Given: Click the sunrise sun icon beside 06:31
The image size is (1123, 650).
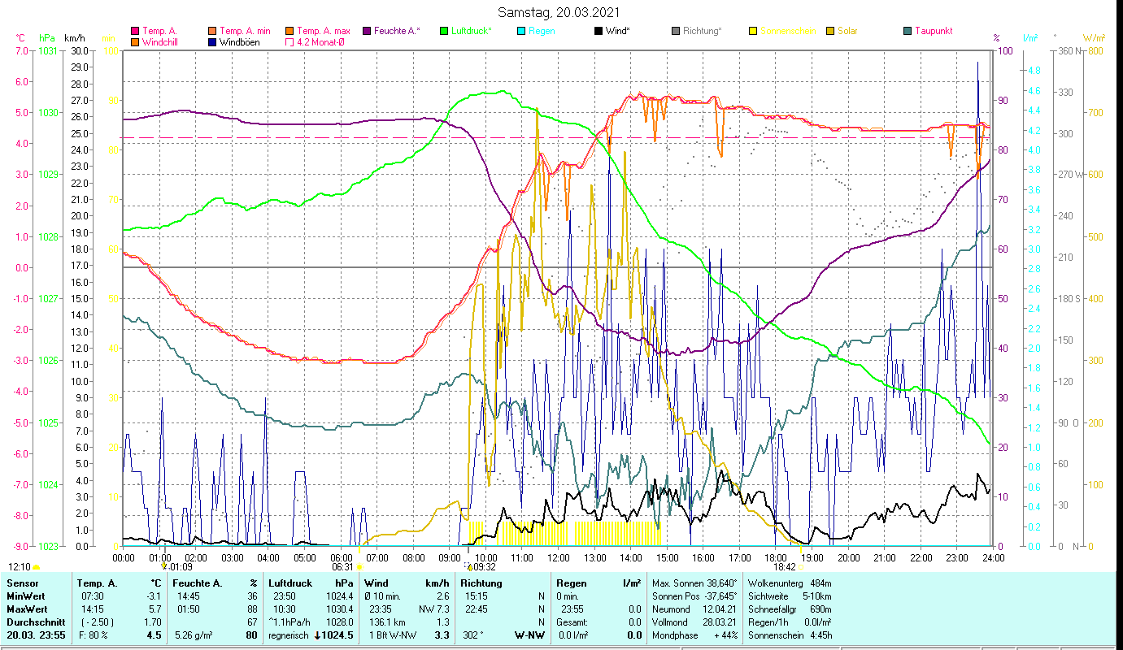Looking at the screenshot, I should [x=359, y=567].
